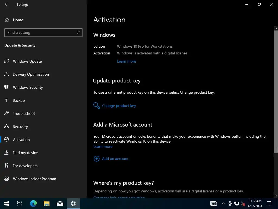Open Windows Security page

coord(28,87)
